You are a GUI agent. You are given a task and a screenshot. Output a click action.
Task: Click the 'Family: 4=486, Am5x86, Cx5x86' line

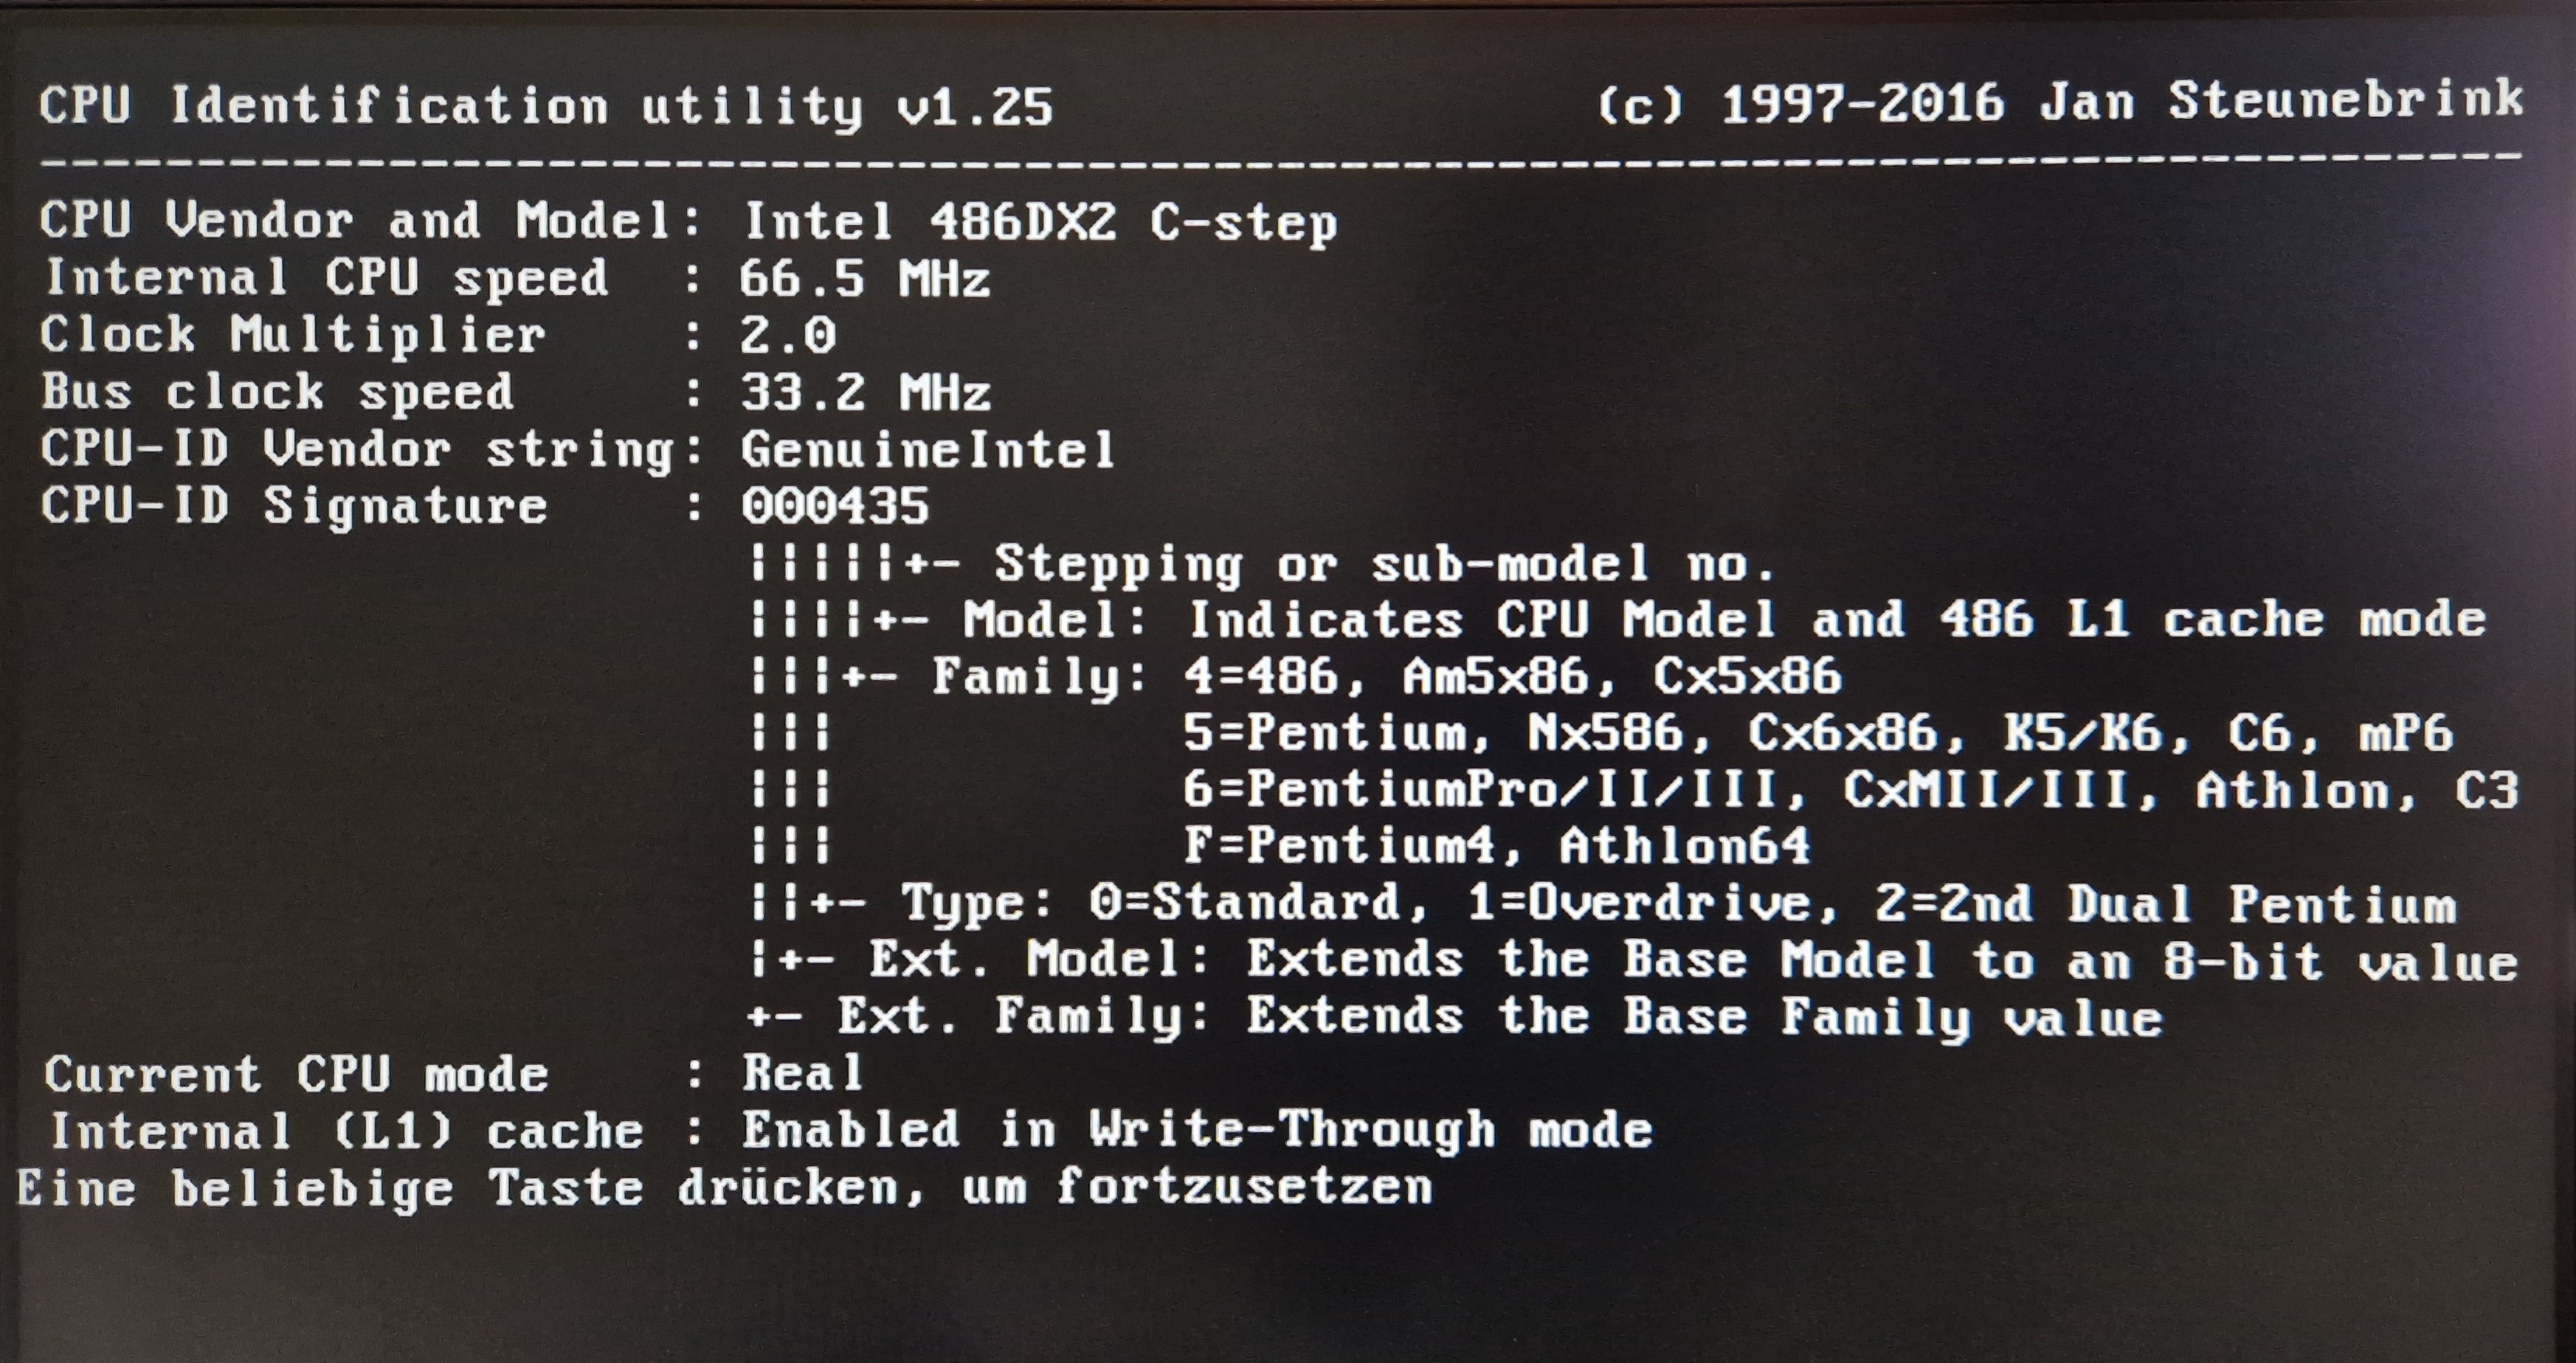(x=1296, y=676)
